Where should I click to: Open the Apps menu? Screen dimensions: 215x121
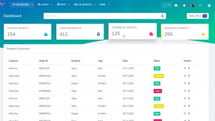click(63, 4)
